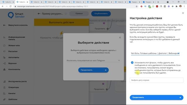The height and width of the screenshot is (105, 187).
Task: Open the Исключить пользователя из чата Telegram dropdown
Action: tap(93, 60)
